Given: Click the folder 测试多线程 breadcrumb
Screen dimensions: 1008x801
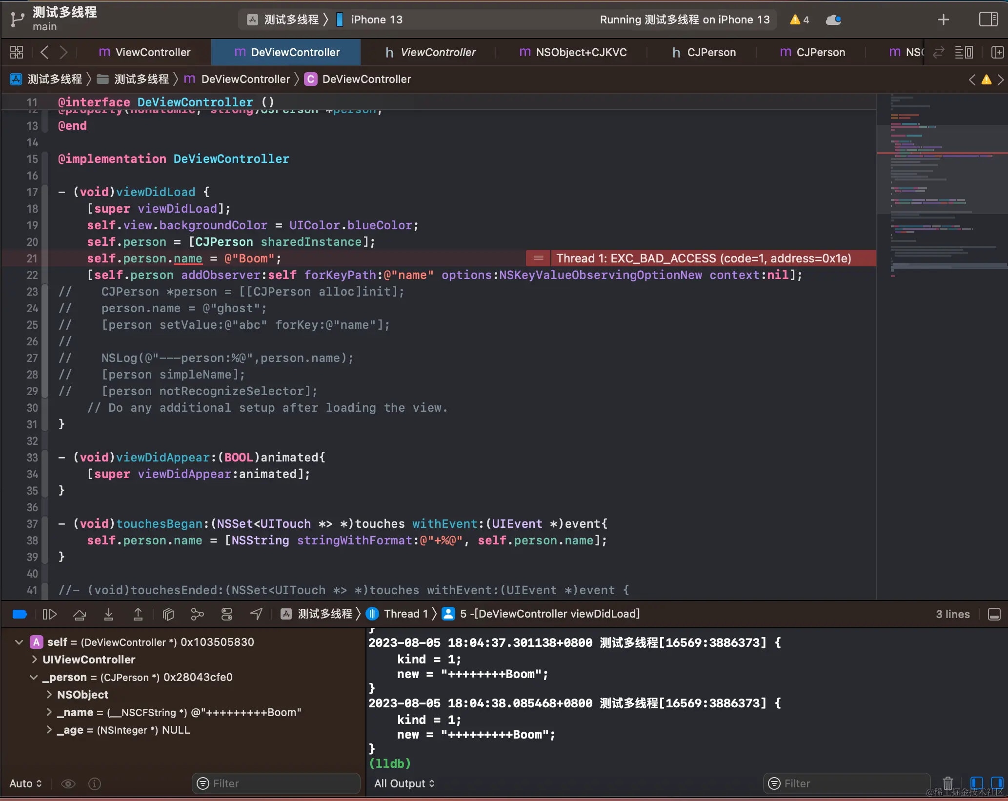Looking at the screenshot, I should click(x=133, y=80).
